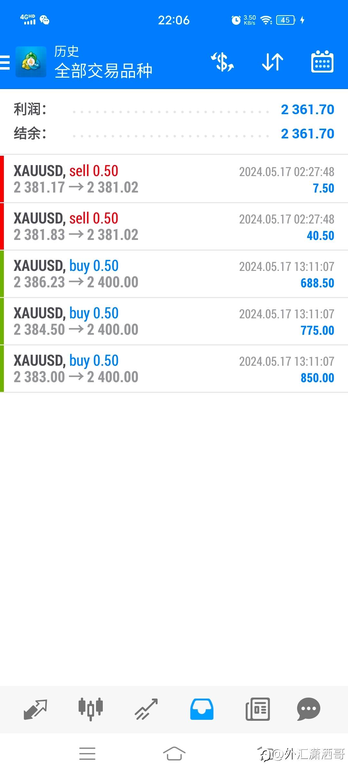Screen dimensions: 348x774
Task: Select the sell trade opened at 2 381.83
Action: click(174, 226)
